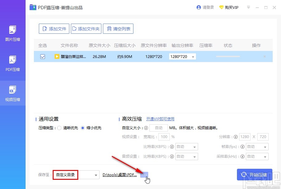
Task: Clear the list with 清空列表
Action: pyautogui.click(x=118, y=29)
